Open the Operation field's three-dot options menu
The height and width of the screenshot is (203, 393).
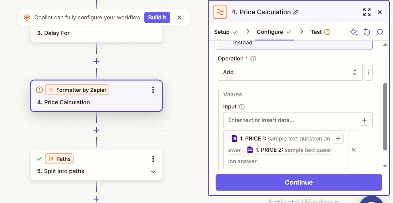coord(368,72)
